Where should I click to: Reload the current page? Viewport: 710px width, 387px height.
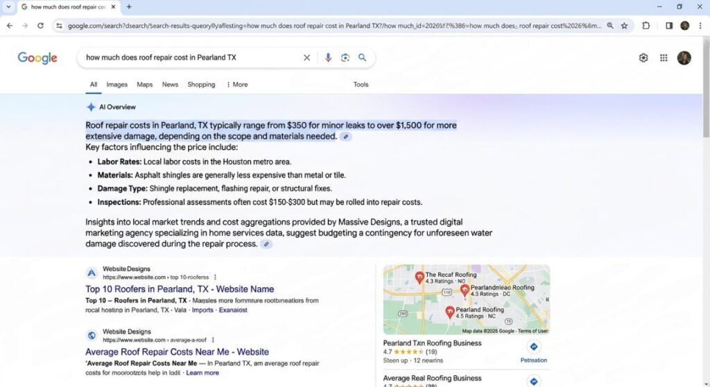point(40,26)
